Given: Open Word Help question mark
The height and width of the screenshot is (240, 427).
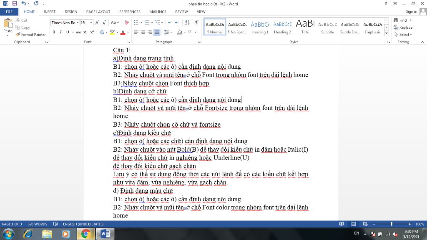Looking at the screenshot, I should click(x=386, y=3).
